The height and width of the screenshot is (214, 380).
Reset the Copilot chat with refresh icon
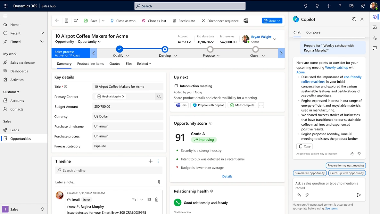pos(354,19)
